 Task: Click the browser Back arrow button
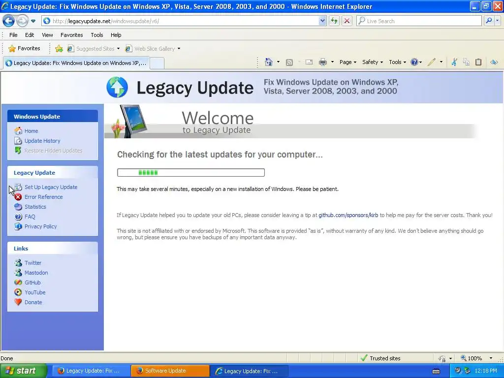pos(9,21)
